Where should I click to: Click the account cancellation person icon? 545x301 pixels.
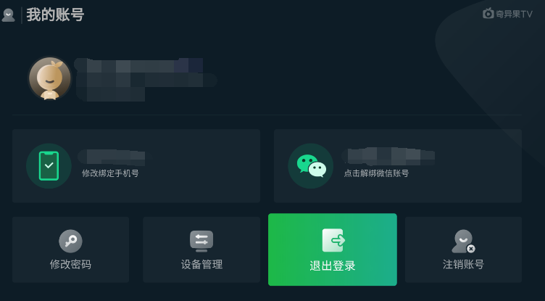463,241
